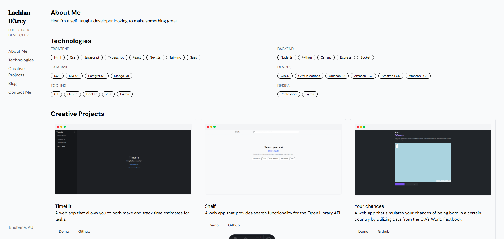Select Contact Me in the sidebar

(20, 92)
